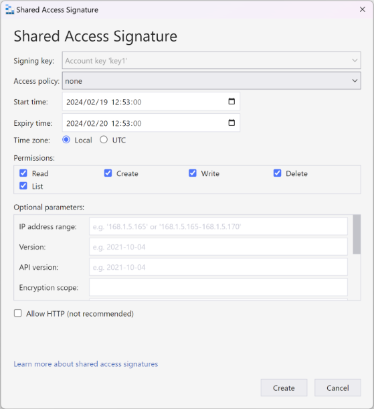Click the Create button

284,388
